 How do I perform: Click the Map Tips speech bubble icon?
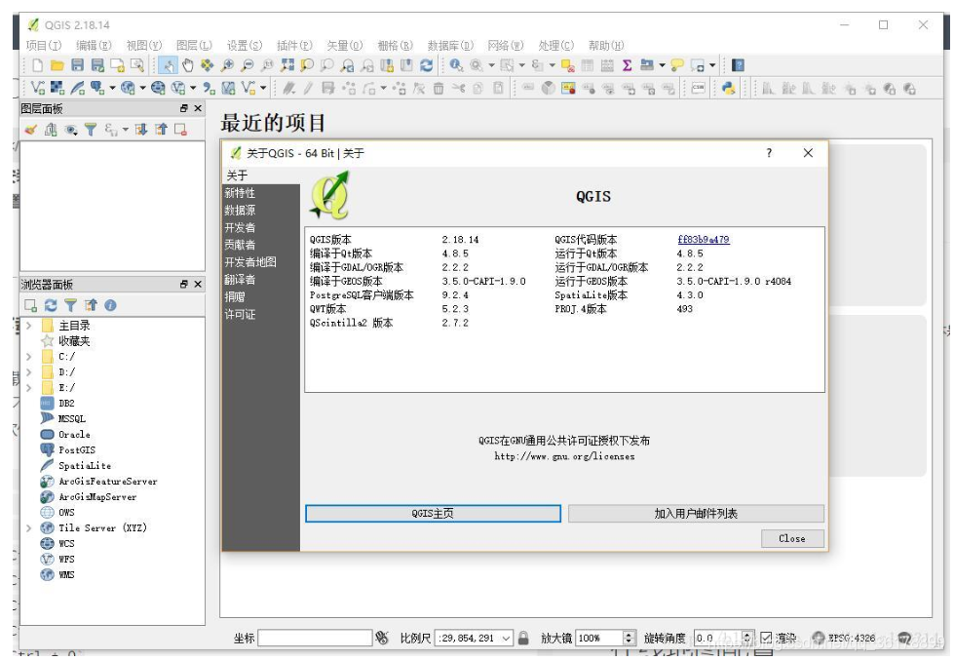677,65
